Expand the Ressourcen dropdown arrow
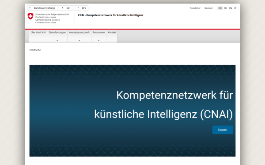Viewport: 265px width, 165px height. pyautogui.click(x=98, y=40)
